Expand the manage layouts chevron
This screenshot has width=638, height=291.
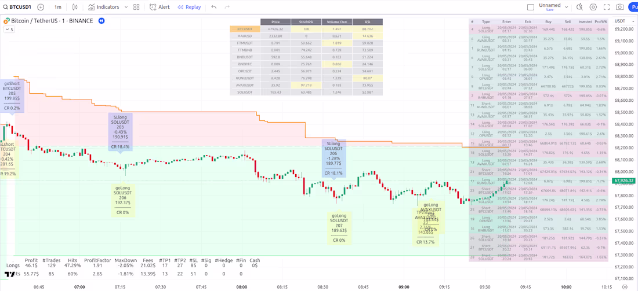coord(566,6)
